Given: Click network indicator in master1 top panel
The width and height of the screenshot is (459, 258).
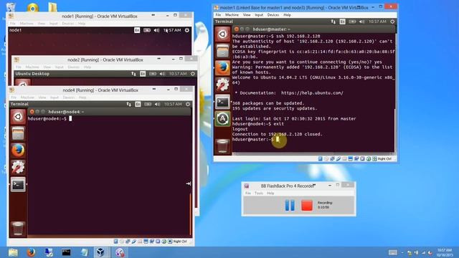Looking at the screenshot, I should coord(333,21).
